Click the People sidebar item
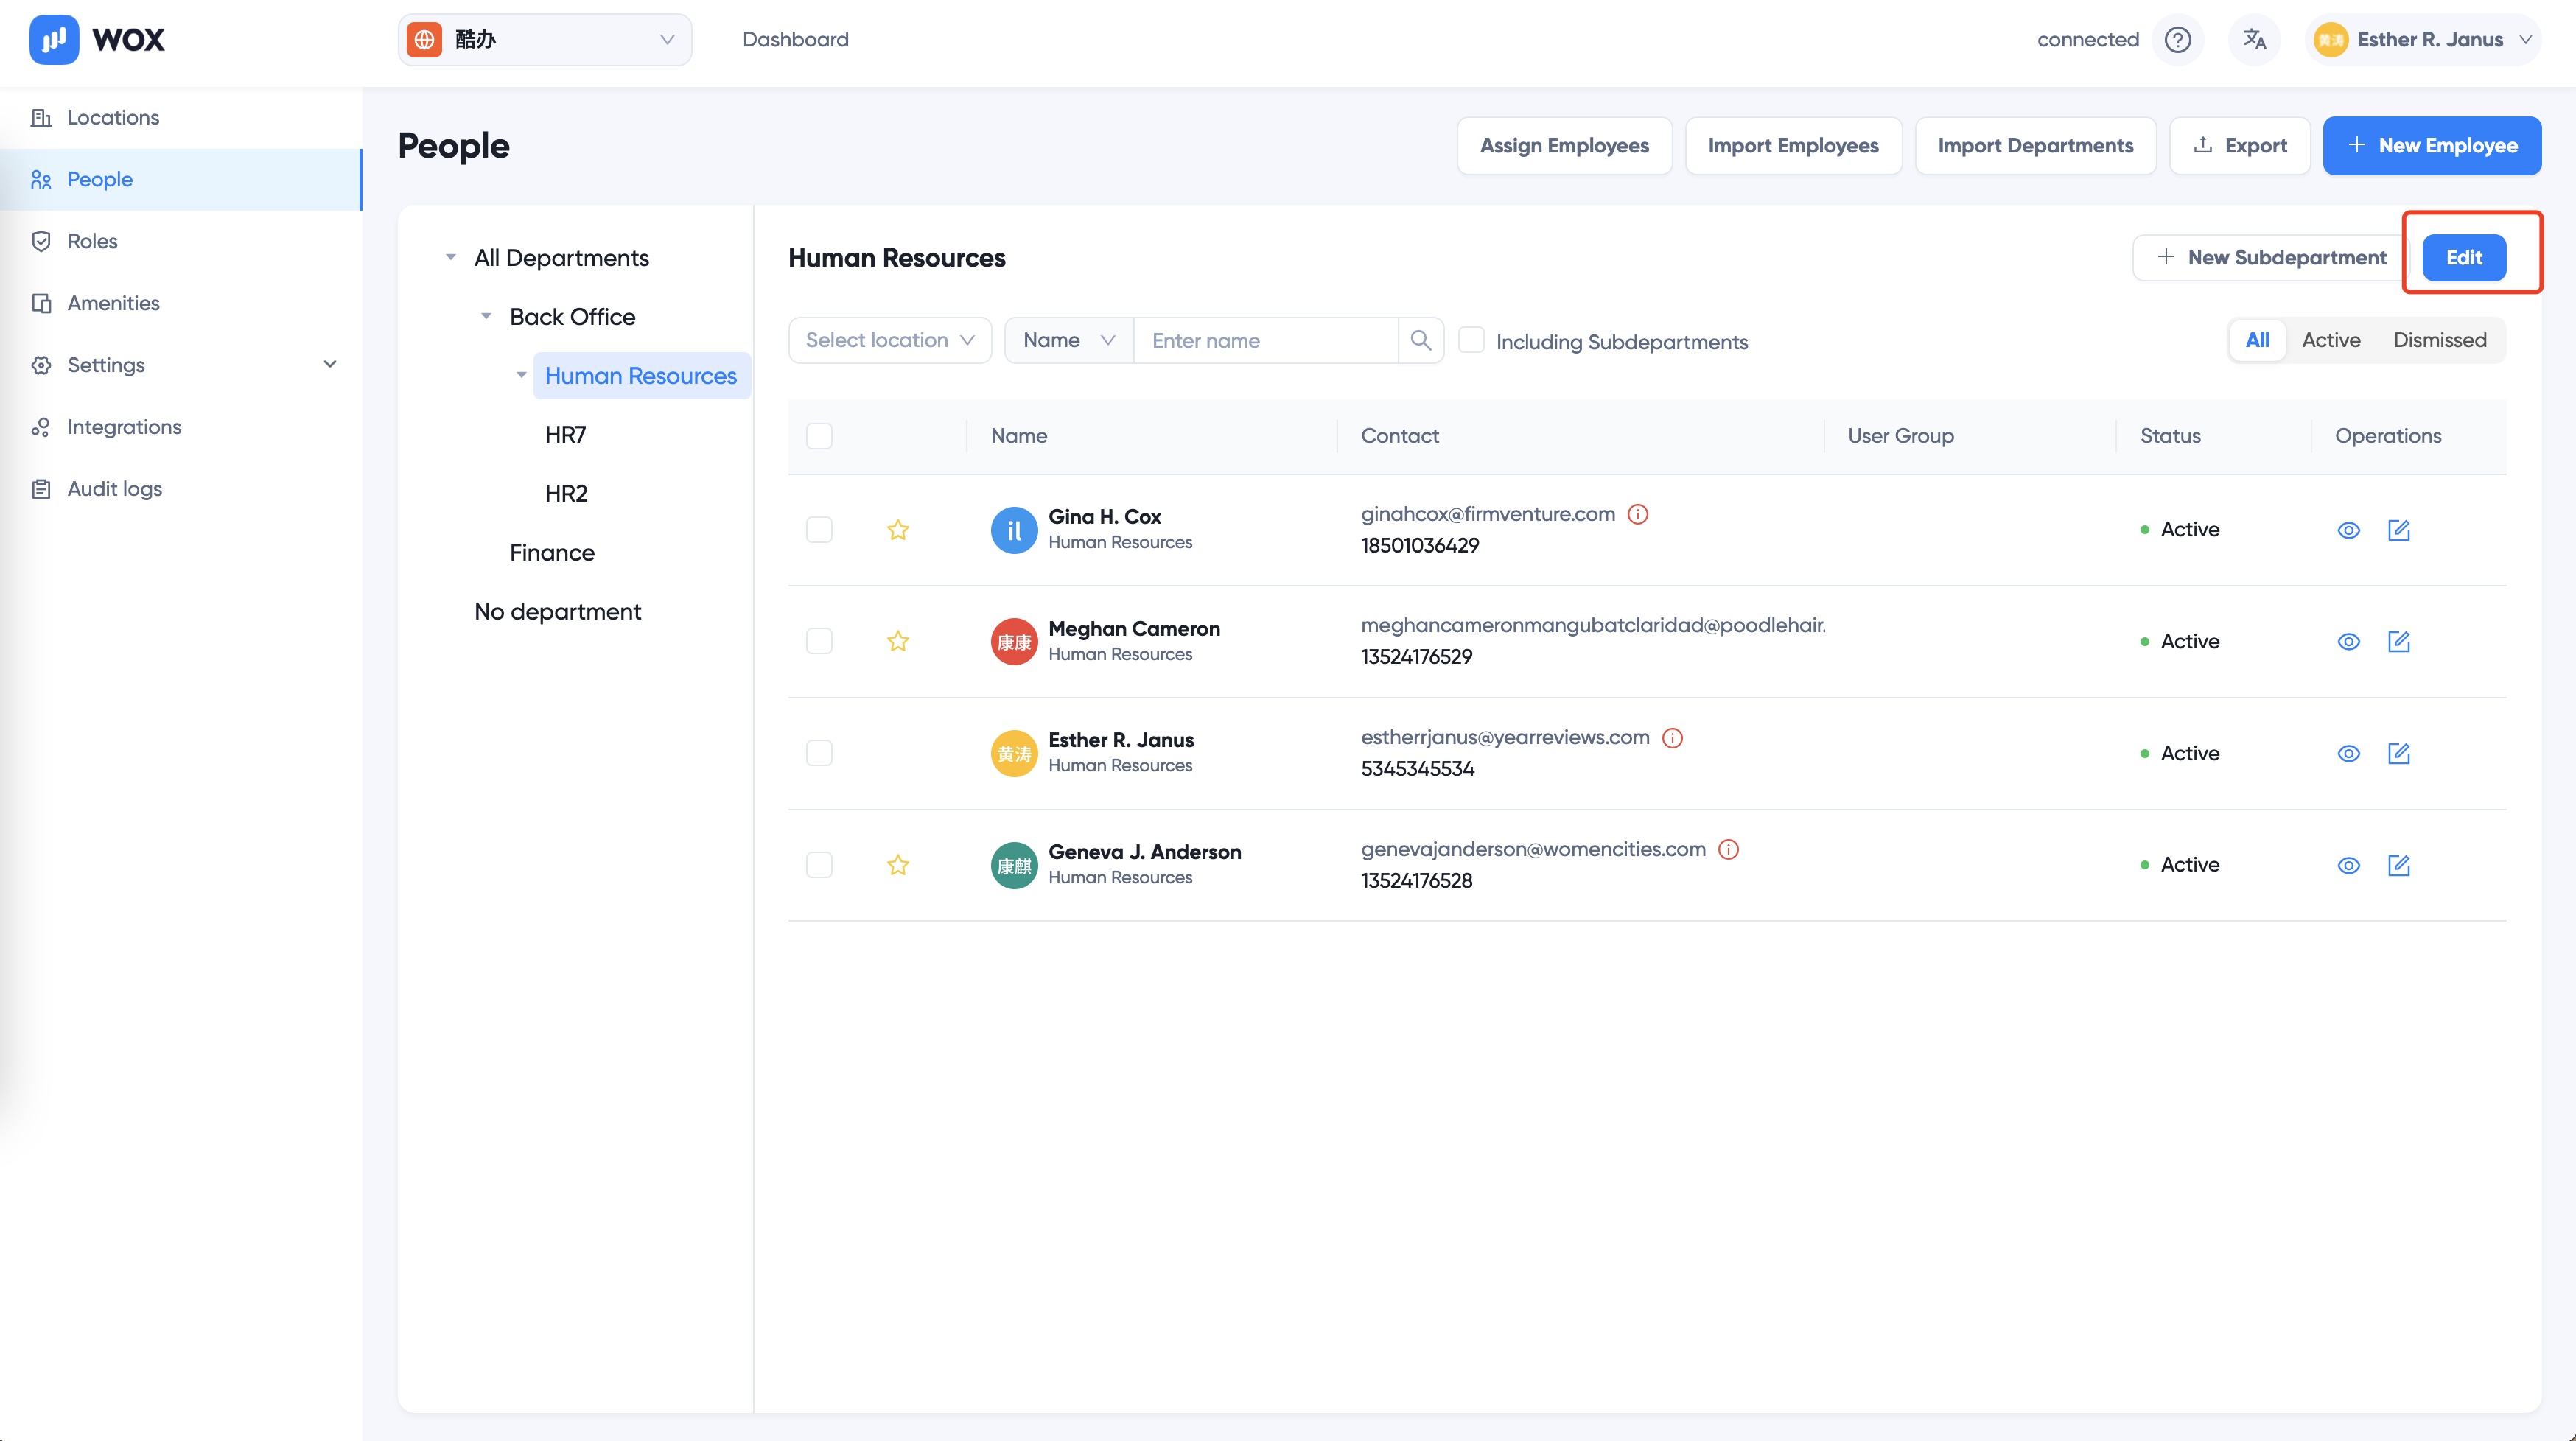 (x=181, y=179)
